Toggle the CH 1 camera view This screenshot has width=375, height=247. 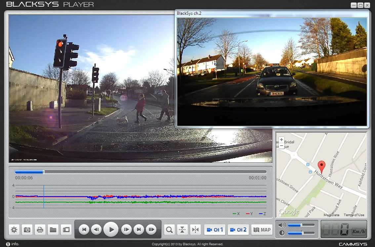coord(215,230)
